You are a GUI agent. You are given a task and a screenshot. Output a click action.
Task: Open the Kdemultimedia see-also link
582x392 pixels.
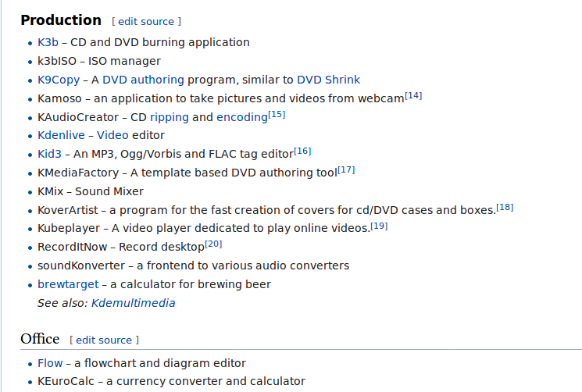coord(133,303)
